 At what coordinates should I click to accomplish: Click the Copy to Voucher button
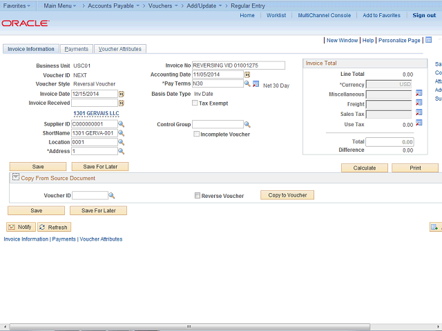(287, 195)
